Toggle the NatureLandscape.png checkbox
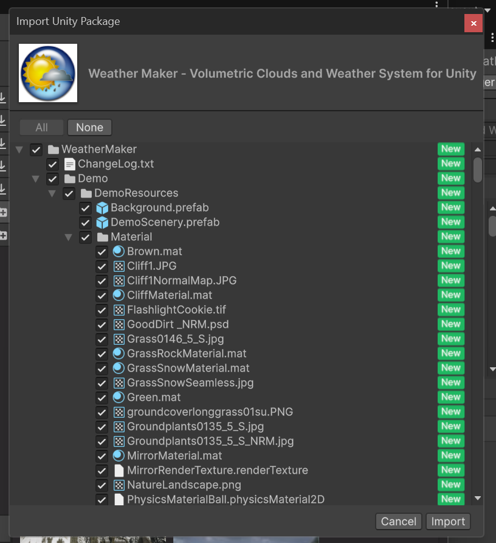The height and width of the screenshot is (543, 496). 102,485
